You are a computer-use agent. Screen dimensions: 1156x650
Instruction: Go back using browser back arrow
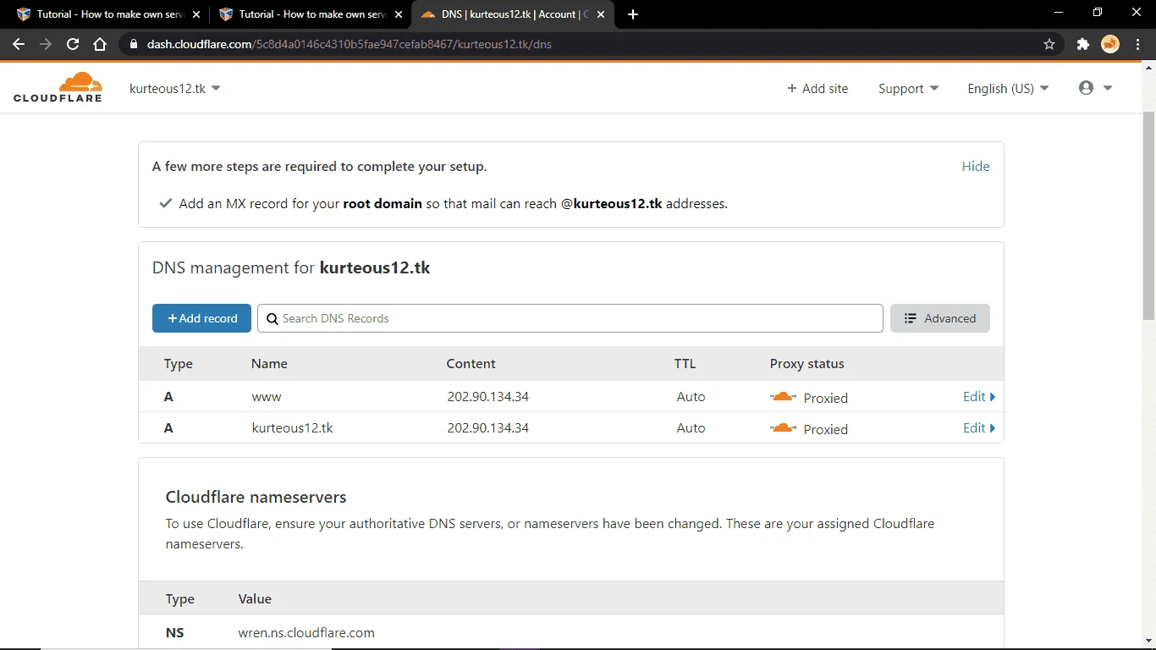pyautogui.click(x=19, y=44)
